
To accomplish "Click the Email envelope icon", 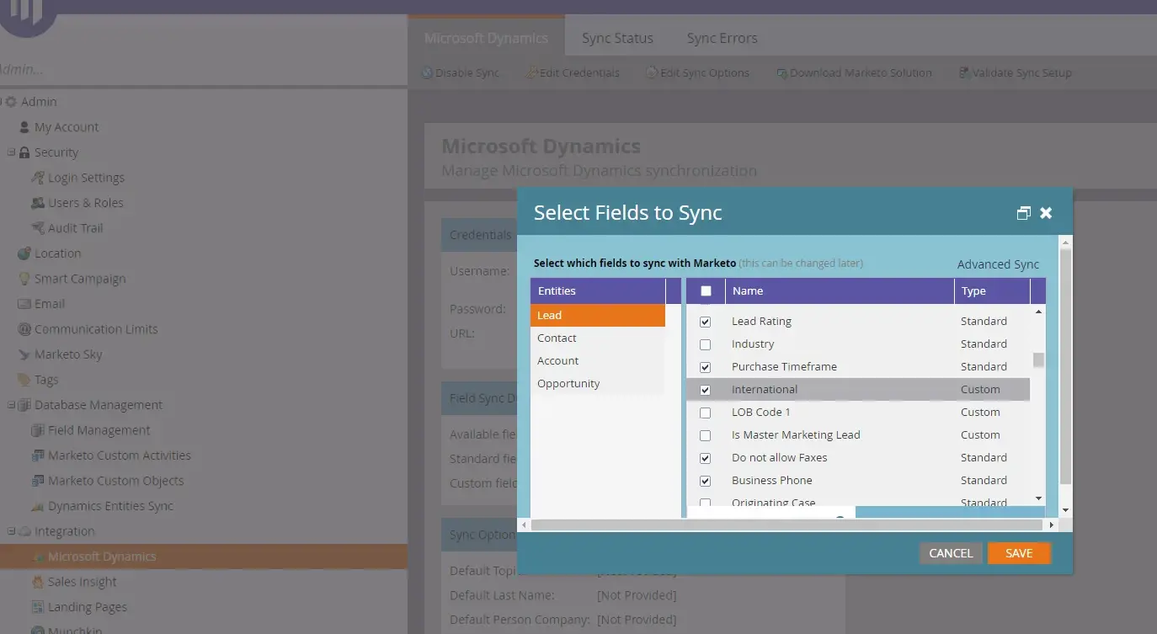I will (24, 304).
